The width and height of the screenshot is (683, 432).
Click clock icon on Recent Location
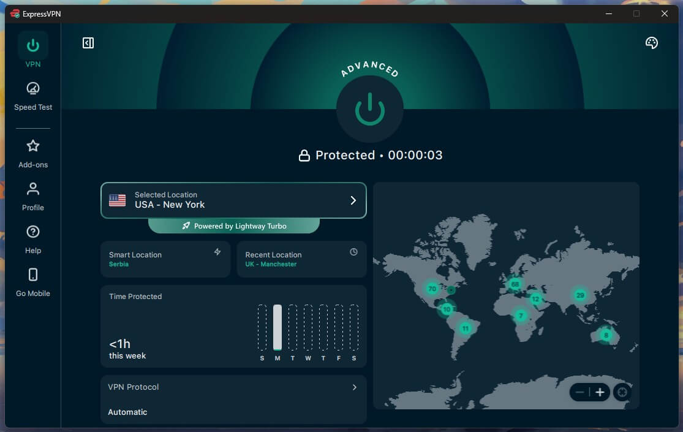(353, 251)
